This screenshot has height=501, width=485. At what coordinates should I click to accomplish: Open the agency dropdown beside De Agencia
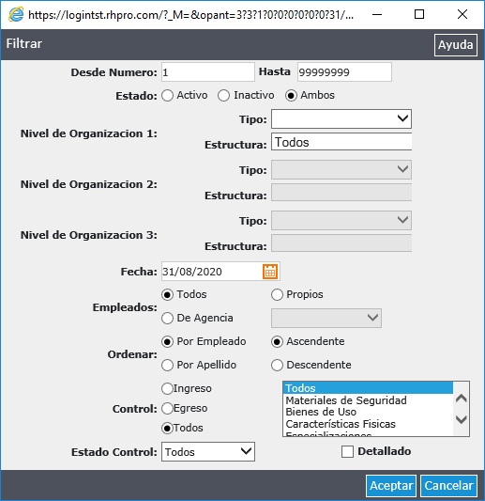326,318
